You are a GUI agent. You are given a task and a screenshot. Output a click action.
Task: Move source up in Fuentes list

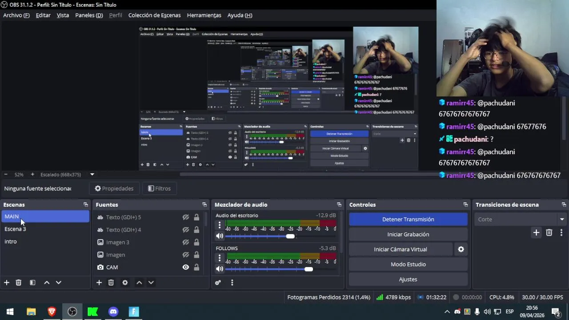coord(139,283)
